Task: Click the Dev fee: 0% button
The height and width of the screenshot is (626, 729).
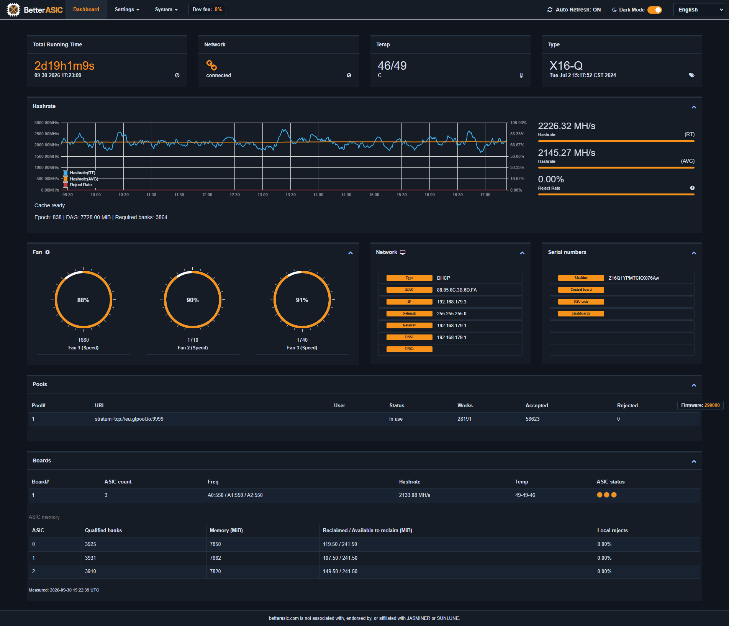Action: (207, 10)
